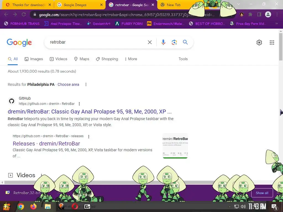Open the tab search dropdown arrow
The width and height of the screenshot is (283, 212).
[x=239, y=4]
